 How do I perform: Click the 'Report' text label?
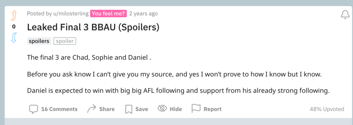click(x=212, y=109)
